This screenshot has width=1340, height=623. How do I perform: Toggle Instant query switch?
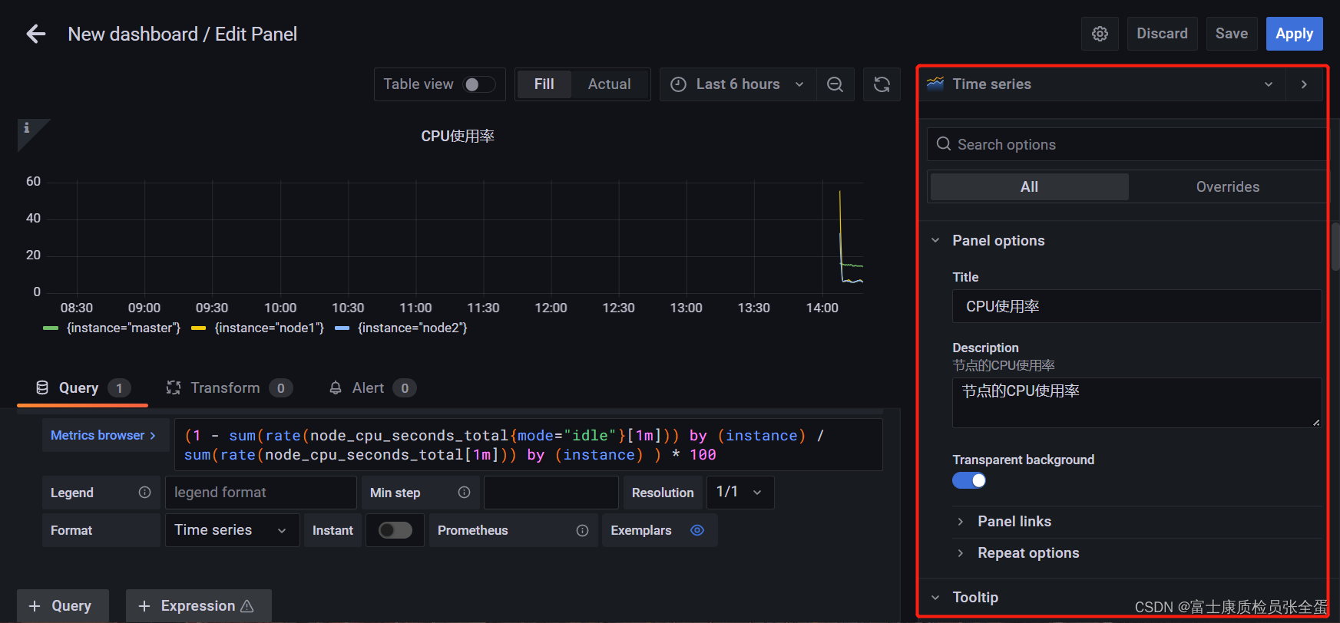395,530
